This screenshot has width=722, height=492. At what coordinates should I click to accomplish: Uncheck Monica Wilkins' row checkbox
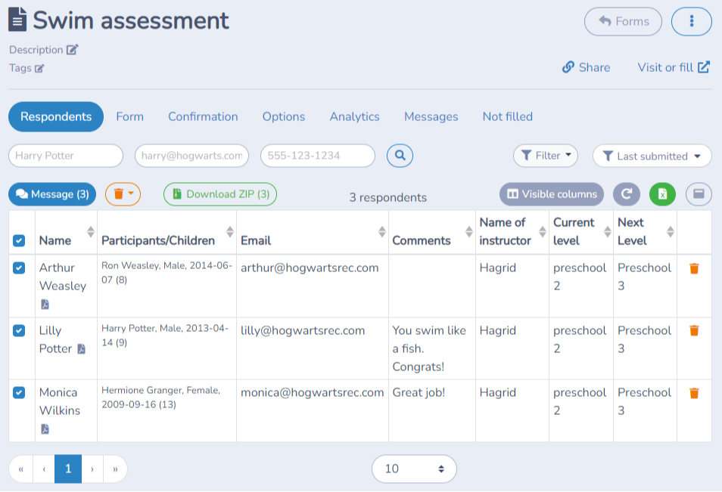pos(19,392)
